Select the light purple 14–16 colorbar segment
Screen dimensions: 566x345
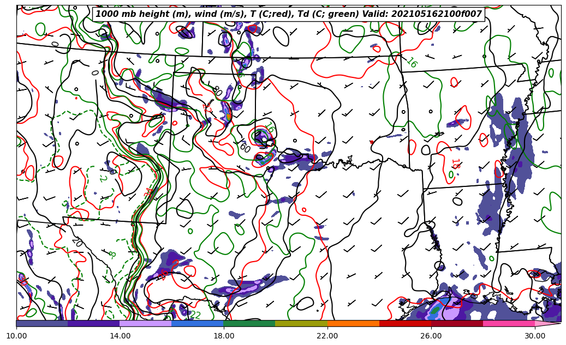point(146,323)
